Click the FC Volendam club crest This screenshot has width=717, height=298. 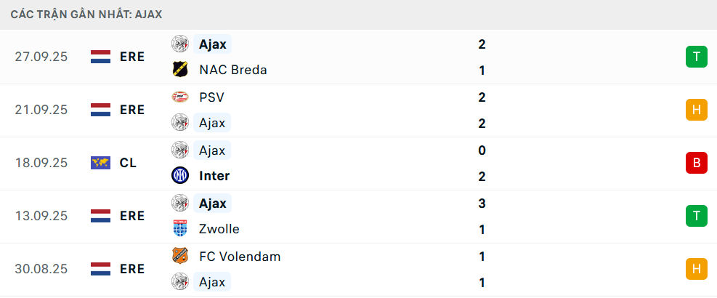tap(179, 256)
